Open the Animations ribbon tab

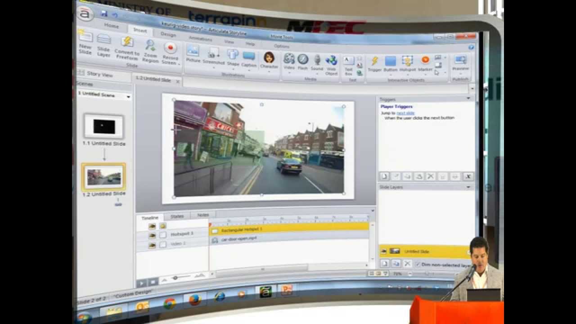201,39
